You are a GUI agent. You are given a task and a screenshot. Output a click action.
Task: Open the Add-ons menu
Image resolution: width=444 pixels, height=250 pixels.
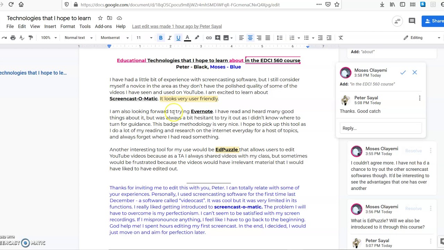[103, 26]
